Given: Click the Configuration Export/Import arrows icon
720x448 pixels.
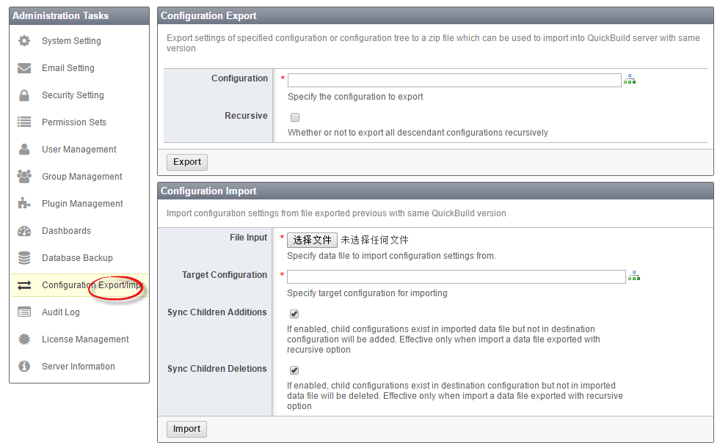Looking at the screenshot, I should tap(24, 284).
